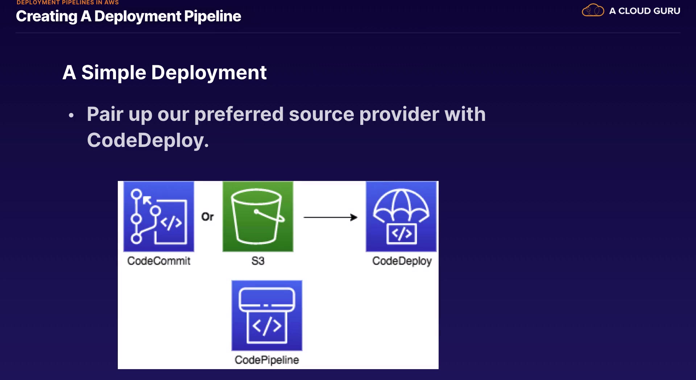The height and width of the screenshot is (380, 696).
Task: Click the green S3 bucket icon
Action: click(x=258, y=216)
